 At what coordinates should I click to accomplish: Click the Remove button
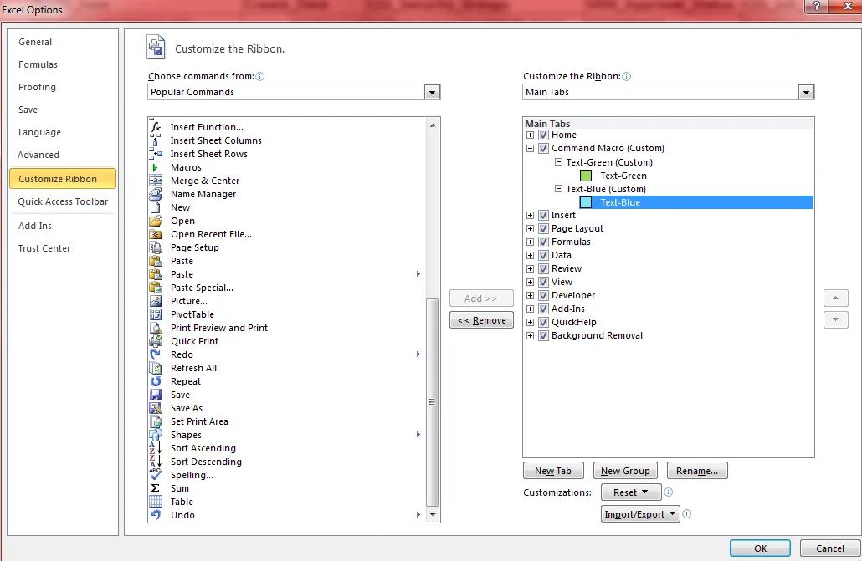point(481,320)
